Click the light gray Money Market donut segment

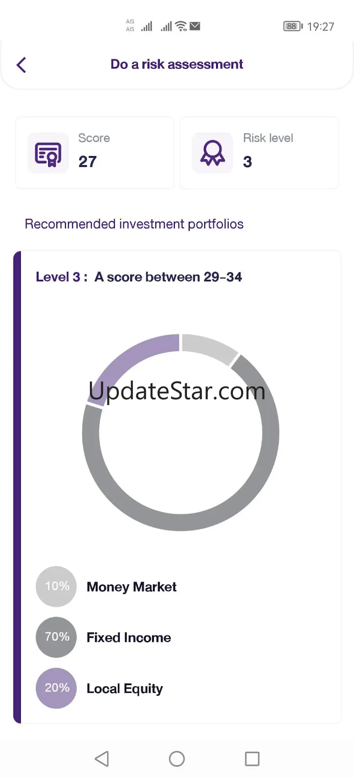[x=208, y=347]
